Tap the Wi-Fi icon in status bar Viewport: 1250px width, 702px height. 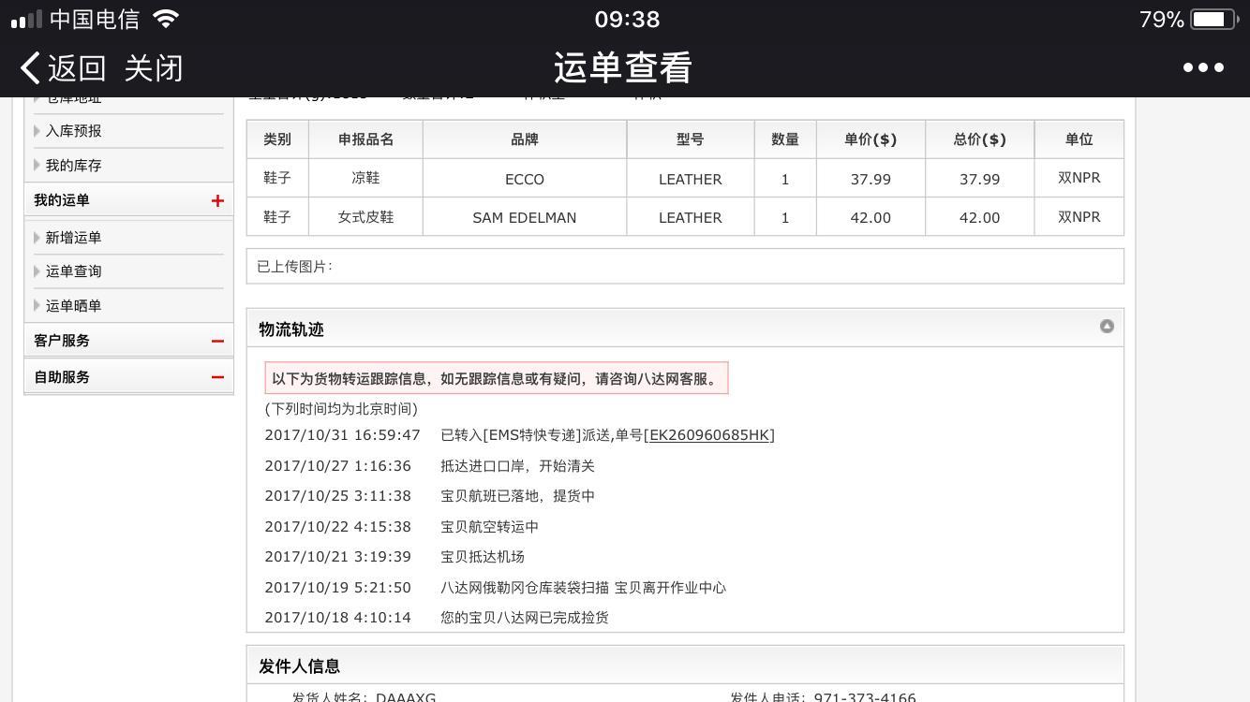(166, 19)
